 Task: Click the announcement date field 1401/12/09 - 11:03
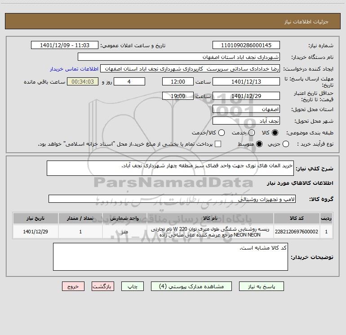click(65, 45)
